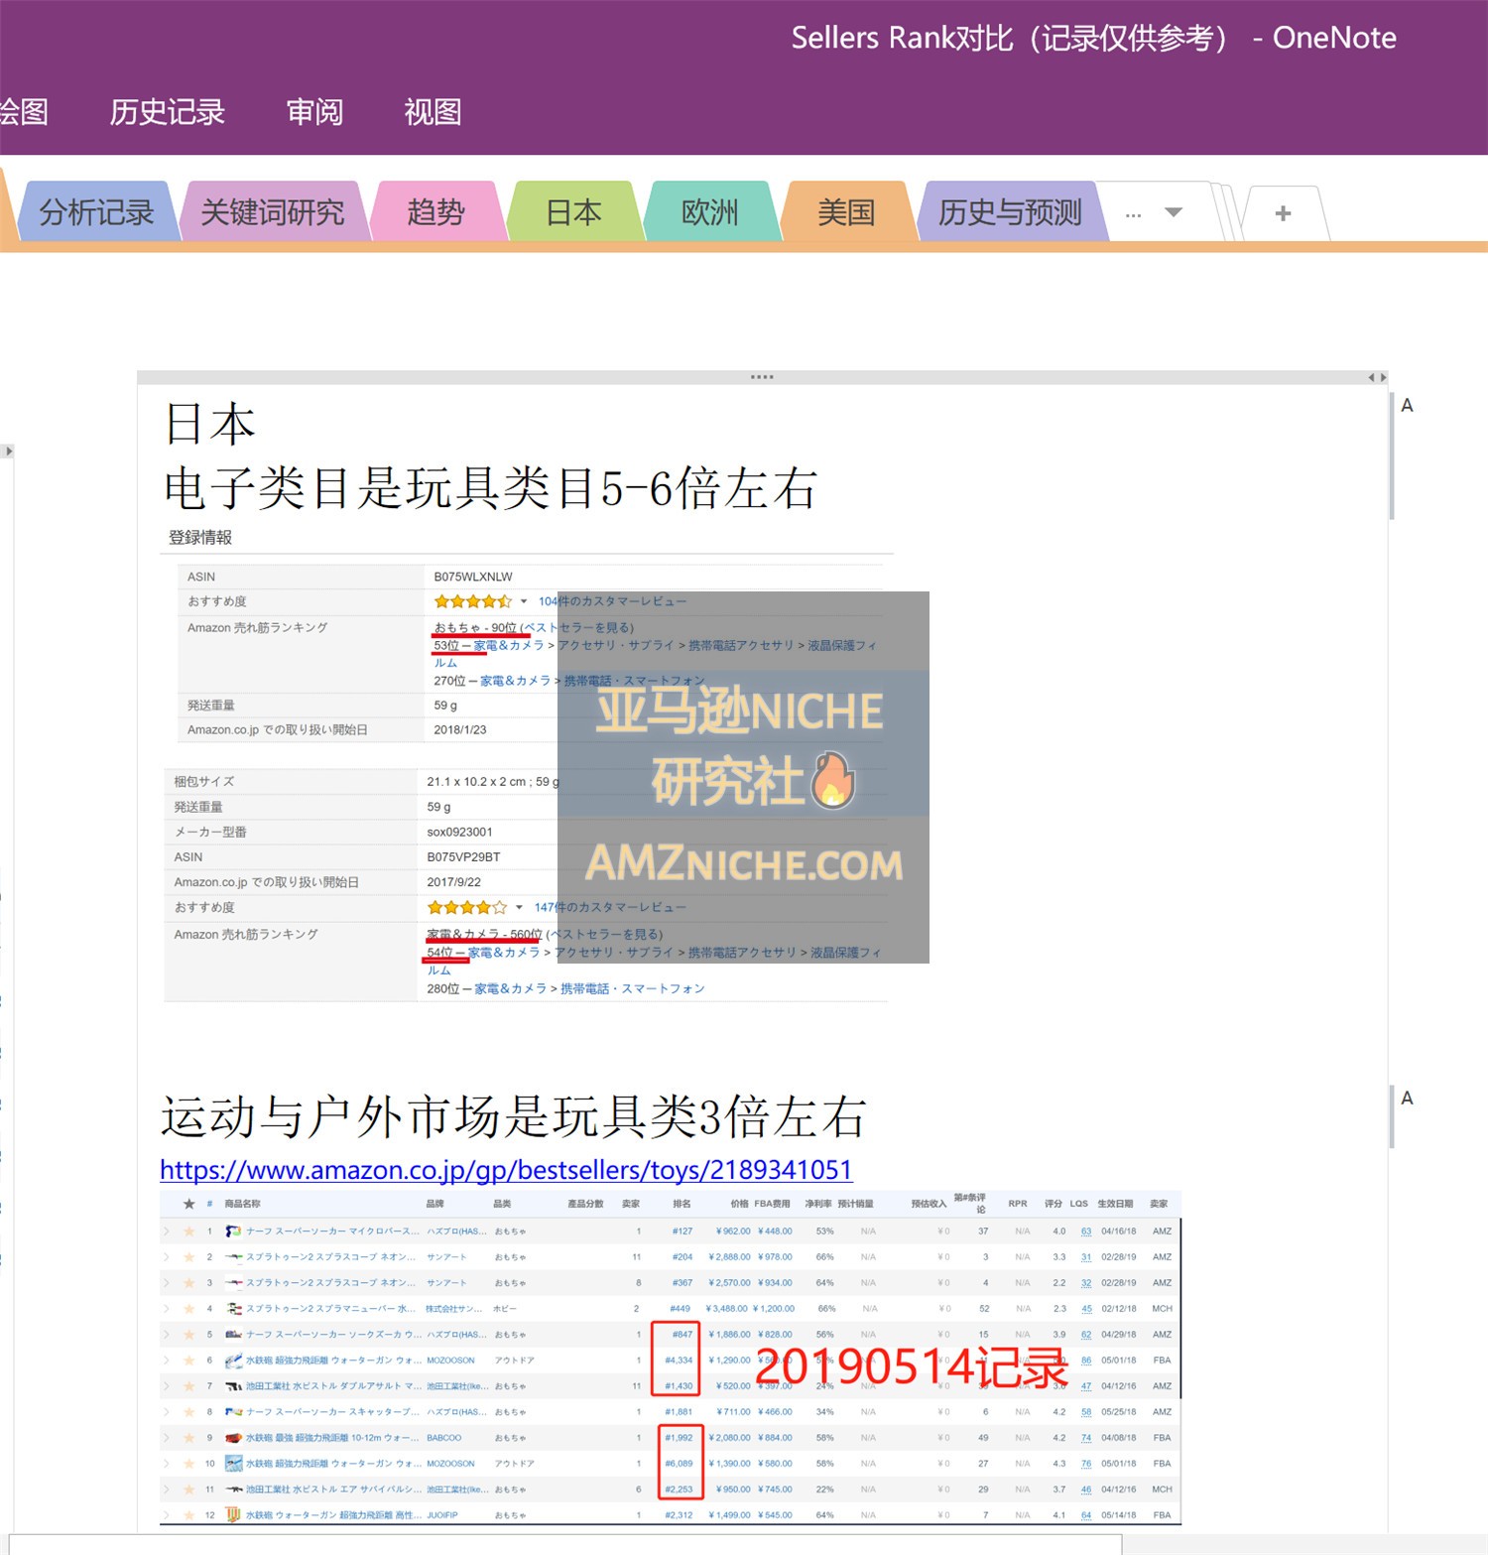1488x1555 pixels.
Task: Expand table row 1 with its chevron
Action: [167, 1231]
